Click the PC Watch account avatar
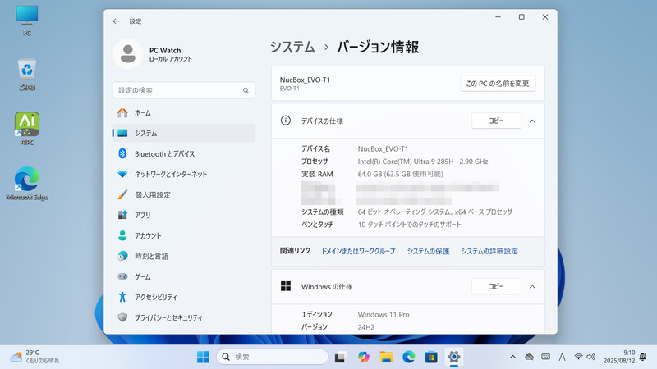Image resolution: width=657 pixels, height=369 pixels. point(128,54)
